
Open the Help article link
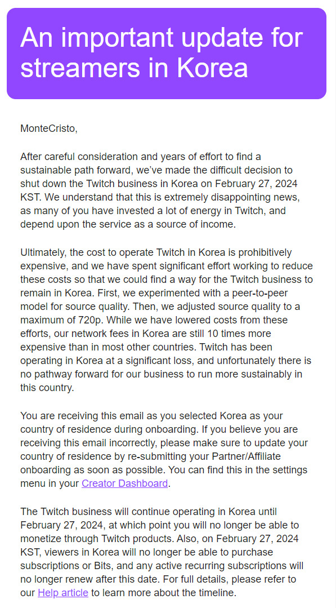point(63,592)
